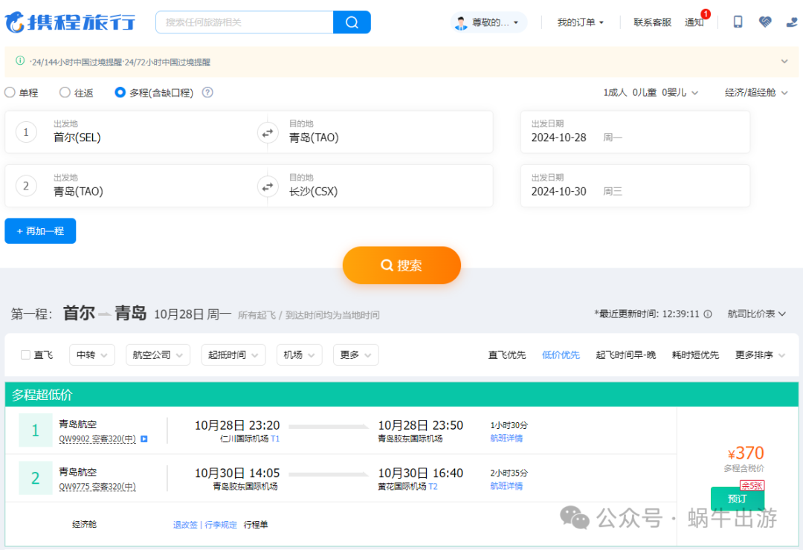This screenshot has height=550, width=803.
Task: Click the top search input field
Action: tap(245, 22)
